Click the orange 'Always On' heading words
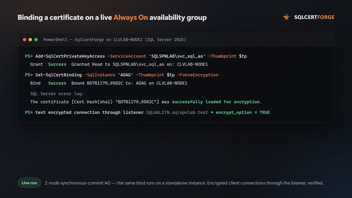Viewport: 352px width, 198px height. [131, 18]
